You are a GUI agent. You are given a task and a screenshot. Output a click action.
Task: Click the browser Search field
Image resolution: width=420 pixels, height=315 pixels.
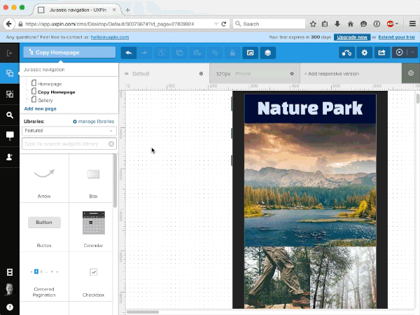point(269,24)
